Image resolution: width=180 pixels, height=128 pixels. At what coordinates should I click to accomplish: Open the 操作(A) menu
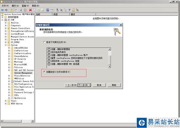[15, 6]
